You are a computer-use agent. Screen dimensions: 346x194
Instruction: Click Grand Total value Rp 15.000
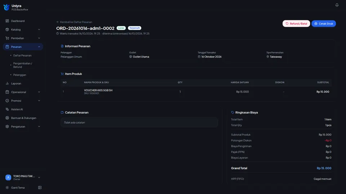pyautogui.click(x=324, y=168)
